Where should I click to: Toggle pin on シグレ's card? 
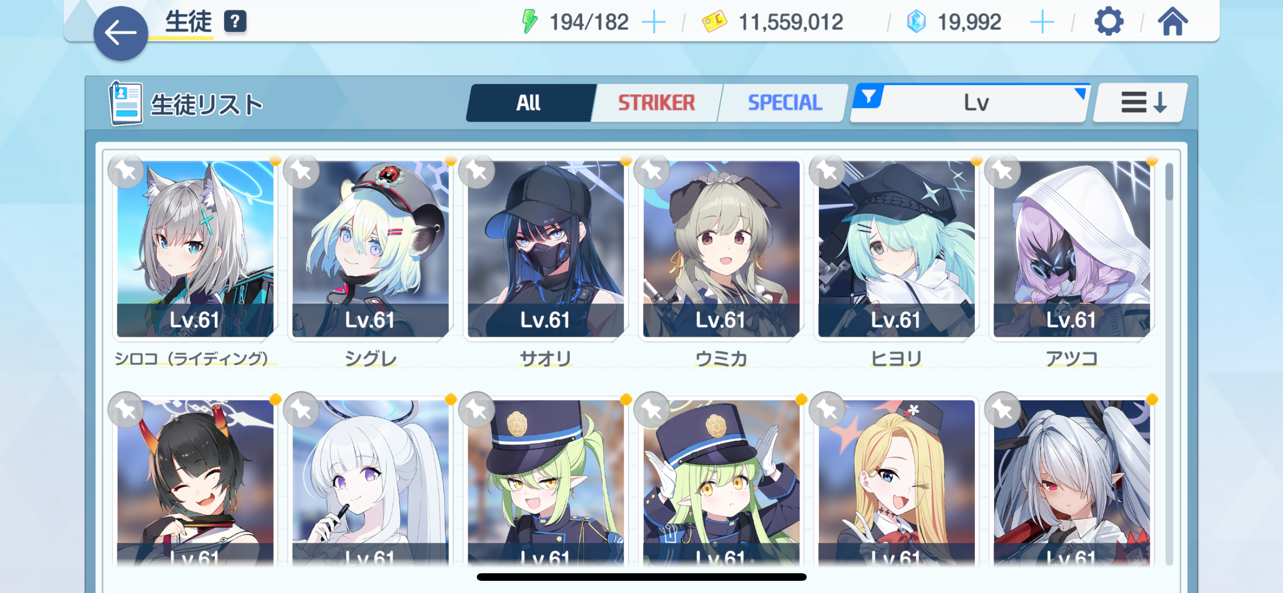[x=302, y=170]
